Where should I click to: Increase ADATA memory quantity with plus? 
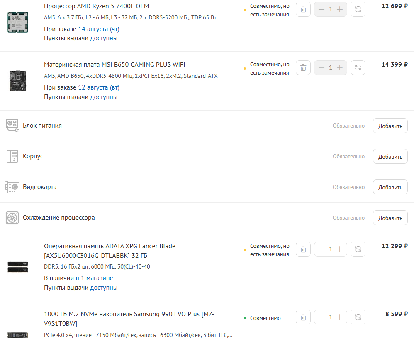(340, 249)
